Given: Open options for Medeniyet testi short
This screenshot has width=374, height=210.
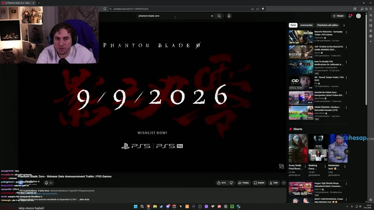Looking at the screenshot, I should coord(345,167).
